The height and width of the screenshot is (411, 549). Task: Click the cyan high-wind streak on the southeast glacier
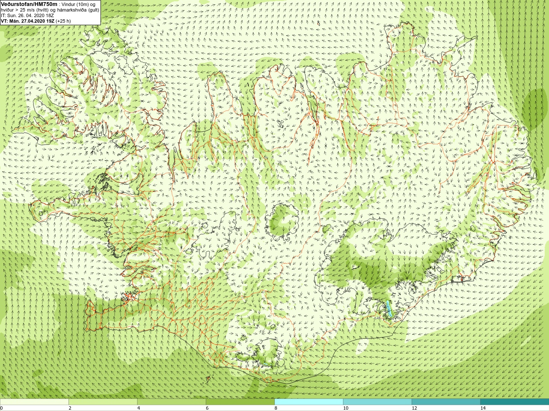tap(389, 309)
